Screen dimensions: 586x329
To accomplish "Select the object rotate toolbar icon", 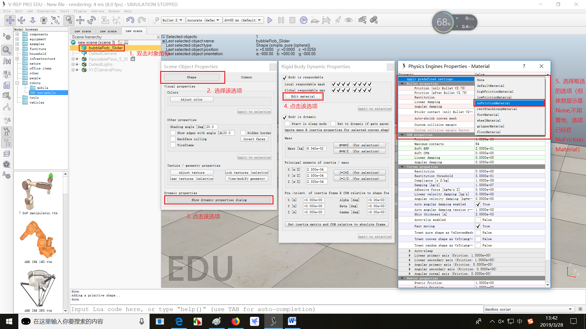I will 92,20.
